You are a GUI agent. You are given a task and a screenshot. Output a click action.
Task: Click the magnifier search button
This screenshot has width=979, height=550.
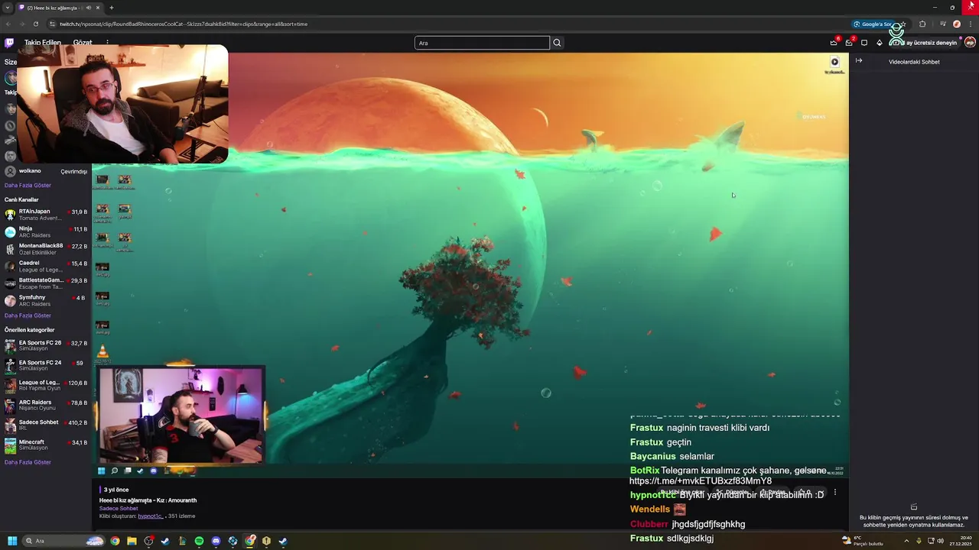[x=557, y=43]
